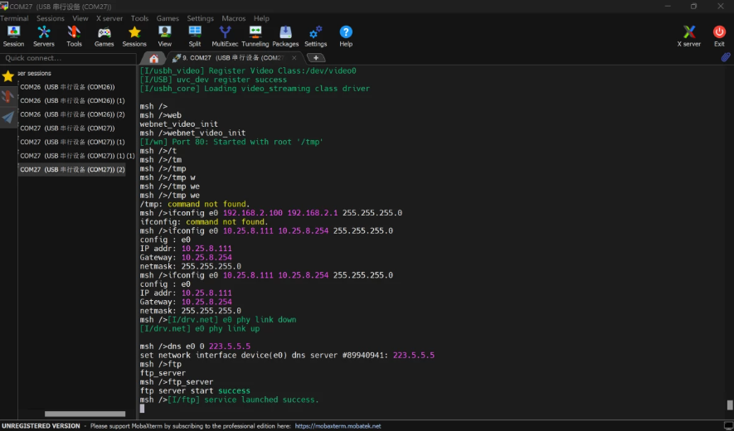Select session COM26 (USB 串行设备 (COM26)) (2)
Viewport: 734px width, 431px height.
coord(72,114)
